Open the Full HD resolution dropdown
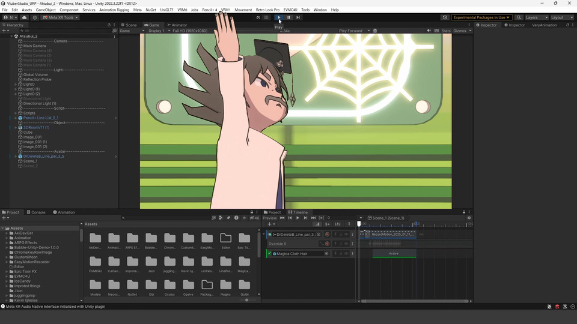 (190, 31)
